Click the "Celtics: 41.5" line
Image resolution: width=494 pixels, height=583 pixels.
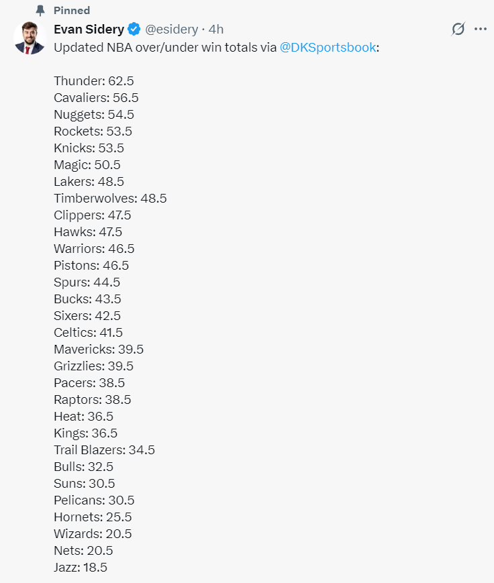tap(88, 332)
